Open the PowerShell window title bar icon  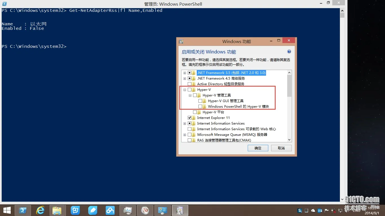pos(4,4)
